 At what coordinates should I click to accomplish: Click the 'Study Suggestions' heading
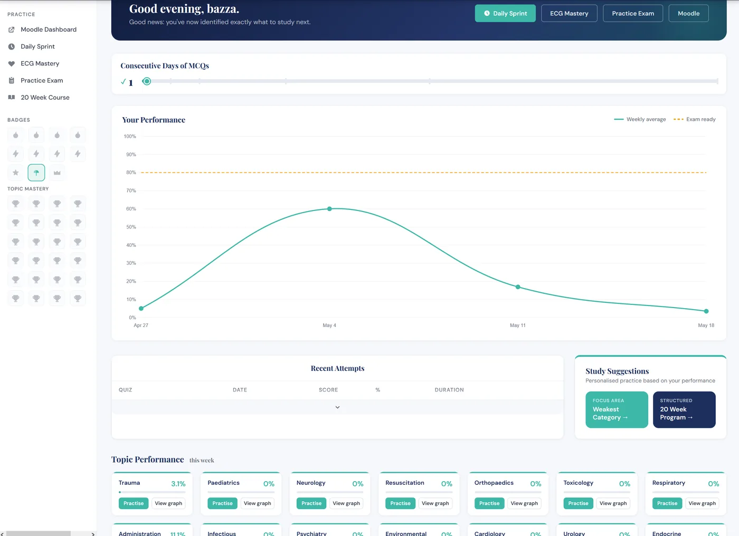(617, 371)
